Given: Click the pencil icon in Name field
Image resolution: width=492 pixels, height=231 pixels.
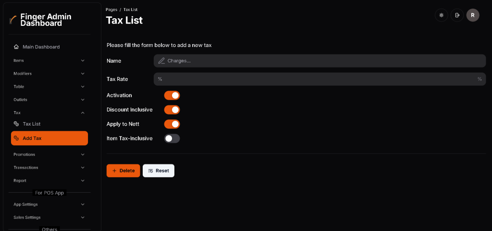Looking at the screenshot, I should coord(161,61).
